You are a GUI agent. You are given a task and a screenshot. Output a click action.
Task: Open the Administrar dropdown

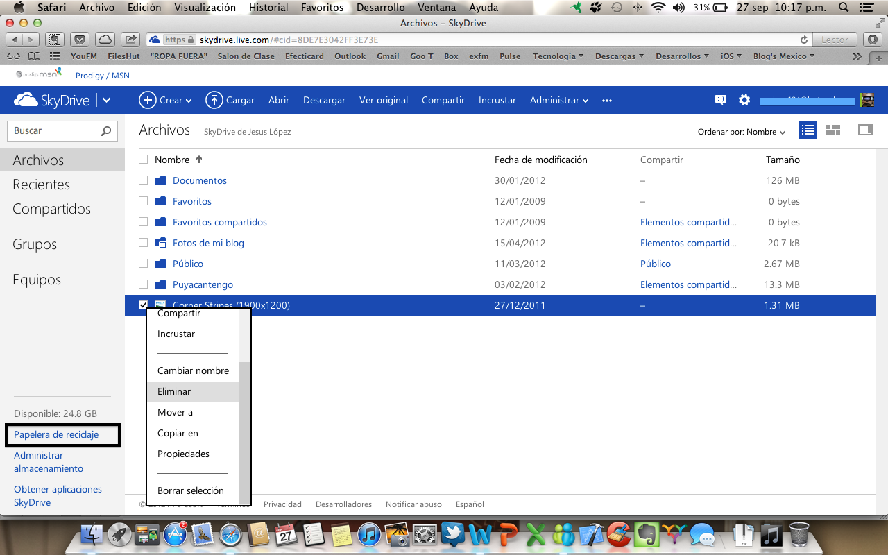559,100
